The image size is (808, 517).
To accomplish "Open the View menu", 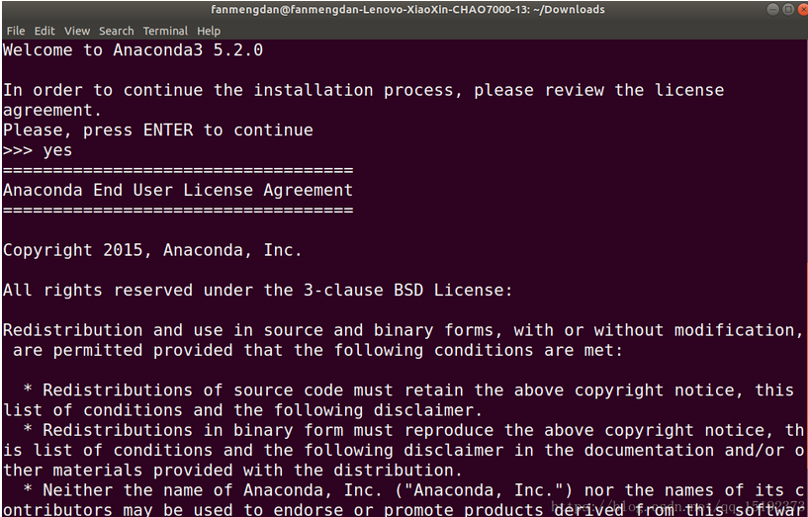I will 77,31.
